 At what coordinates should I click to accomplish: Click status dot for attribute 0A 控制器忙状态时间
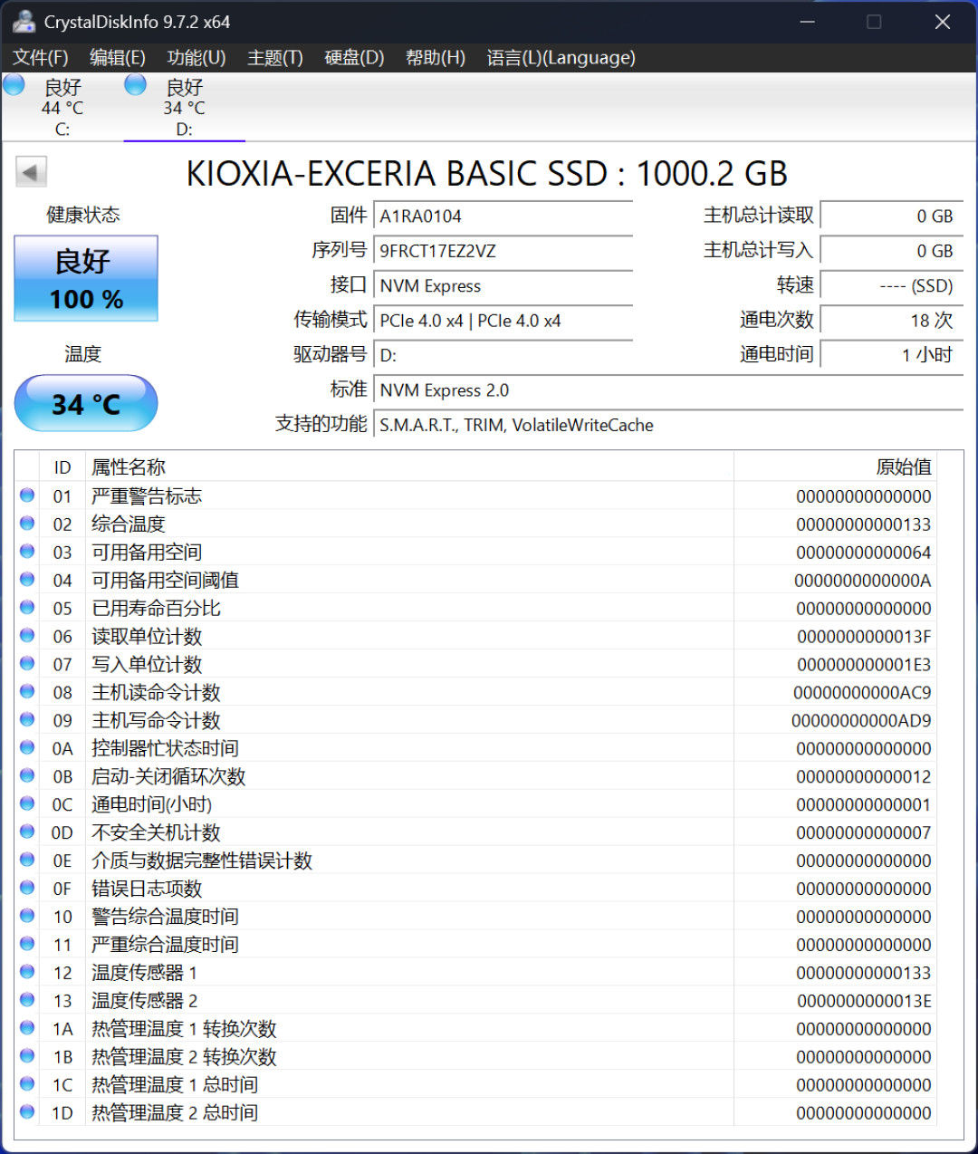pos(27,748)
